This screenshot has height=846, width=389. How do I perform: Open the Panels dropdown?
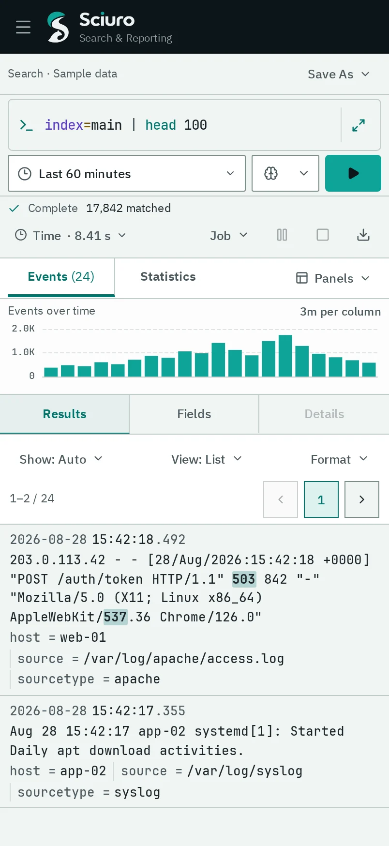pyautogui.click(x=333, y=278)
